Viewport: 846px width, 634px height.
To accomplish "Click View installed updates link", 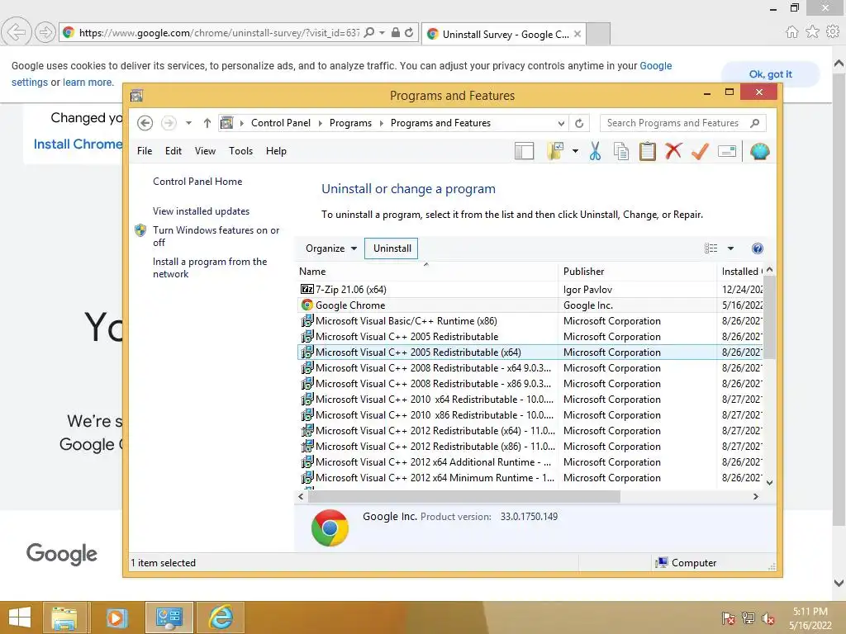I will click(201, 211).
